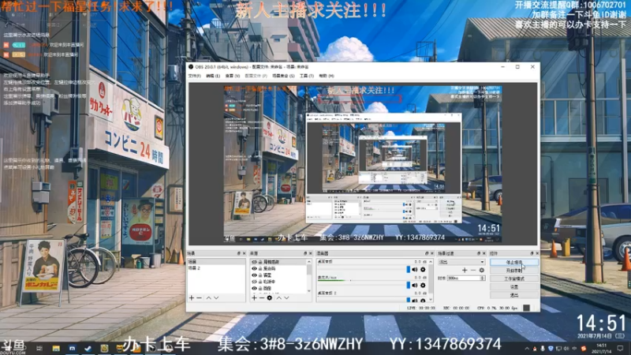Open the 淡出 transition type dropdown
Screen dimensions: 631x355
tap(461, 262)
